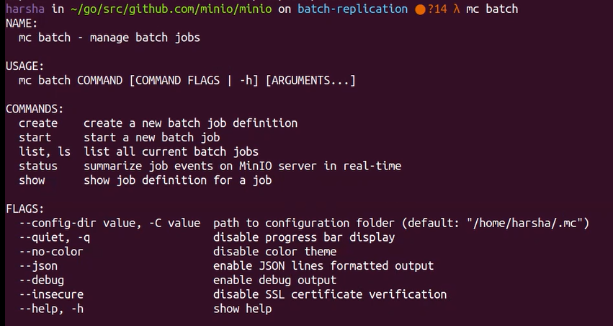Click the 'NAME:' section heading
The width and height of the screenshot is (613, 326).
[22, 24]
